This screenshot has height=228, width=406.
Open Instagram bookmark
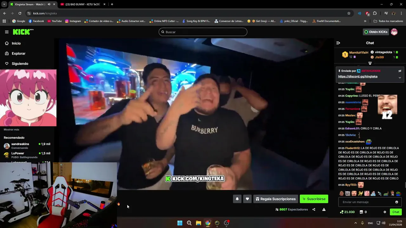pyautogui.click(x=73, y=21)
